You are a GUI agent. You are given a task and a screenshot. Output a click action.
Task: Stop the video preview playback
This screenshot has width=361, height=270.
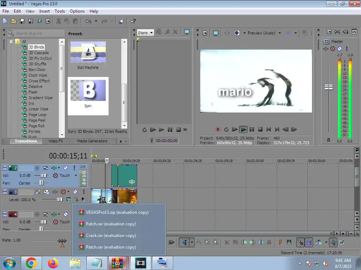coord(261,129)
